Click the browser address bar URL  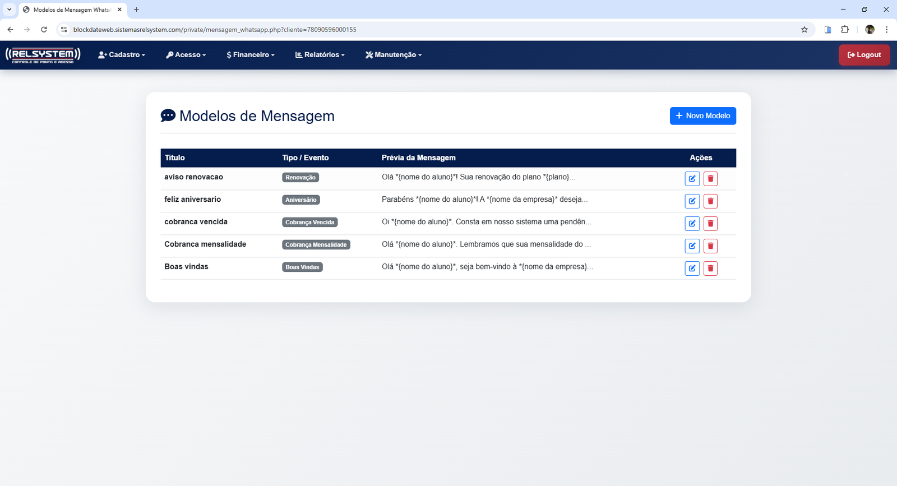(215, 30)
